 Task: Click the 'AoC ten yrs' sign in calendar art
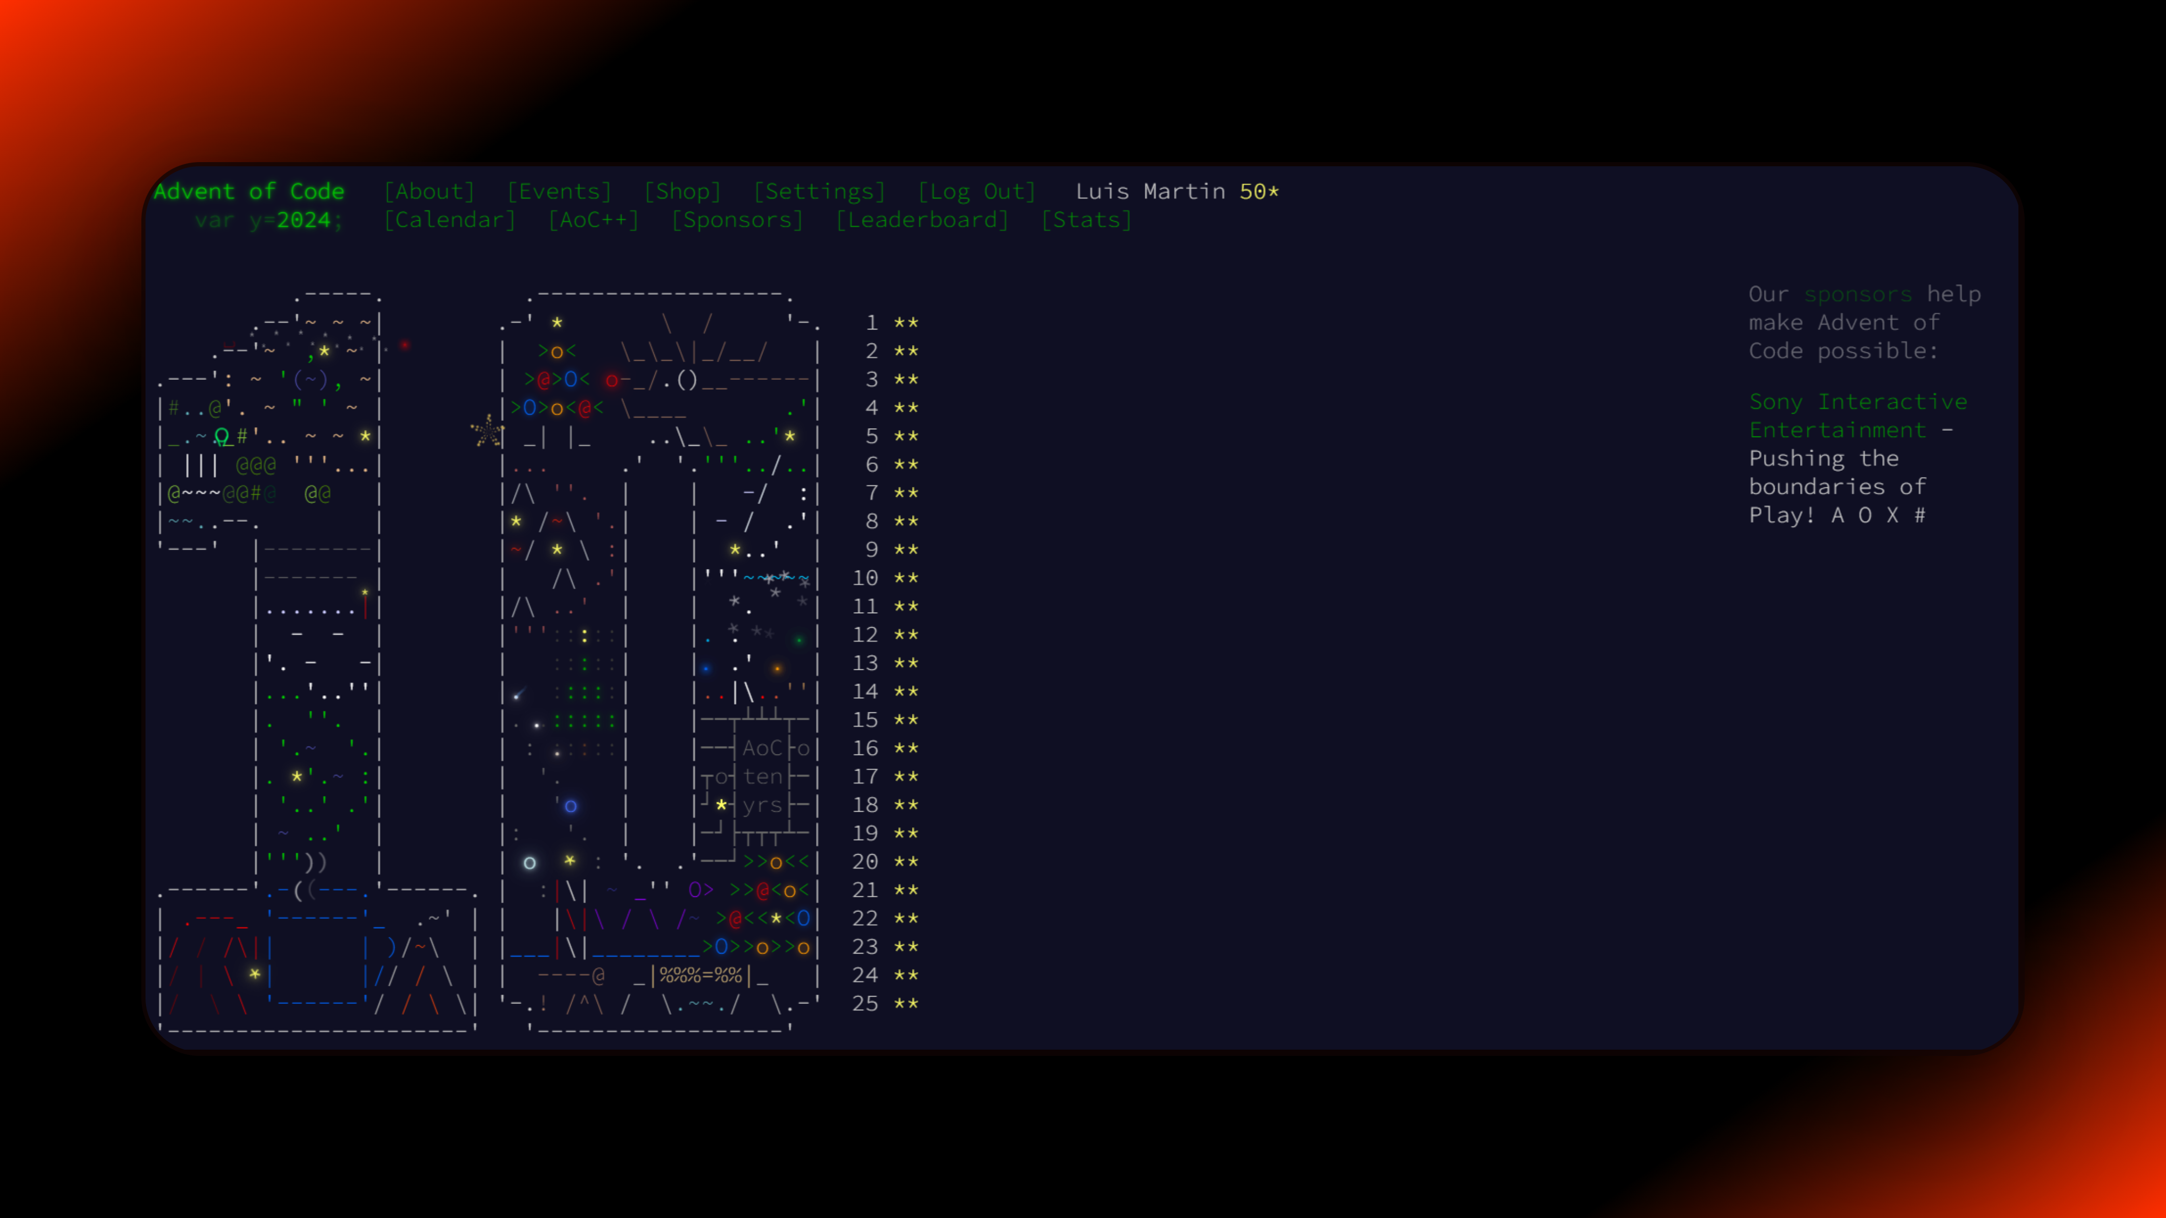(x=763, y=777)
